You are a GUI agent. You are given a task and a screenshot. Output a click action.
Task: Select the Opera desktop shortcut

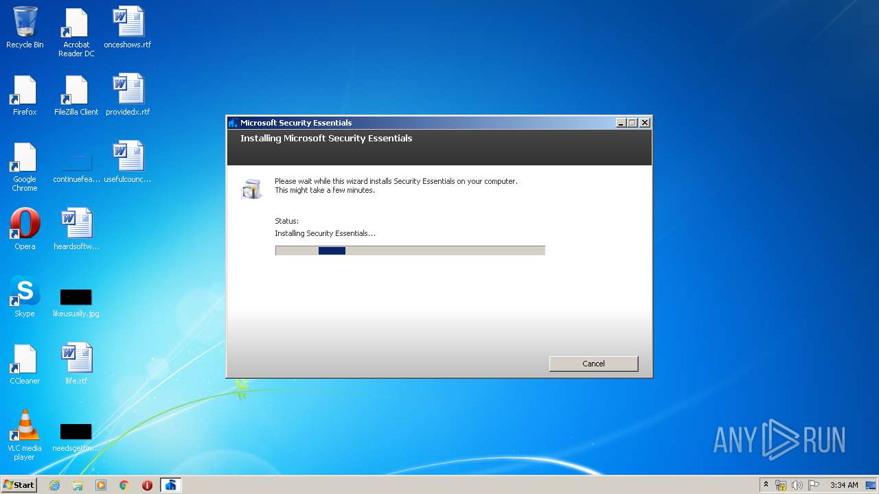coord(25,229)
